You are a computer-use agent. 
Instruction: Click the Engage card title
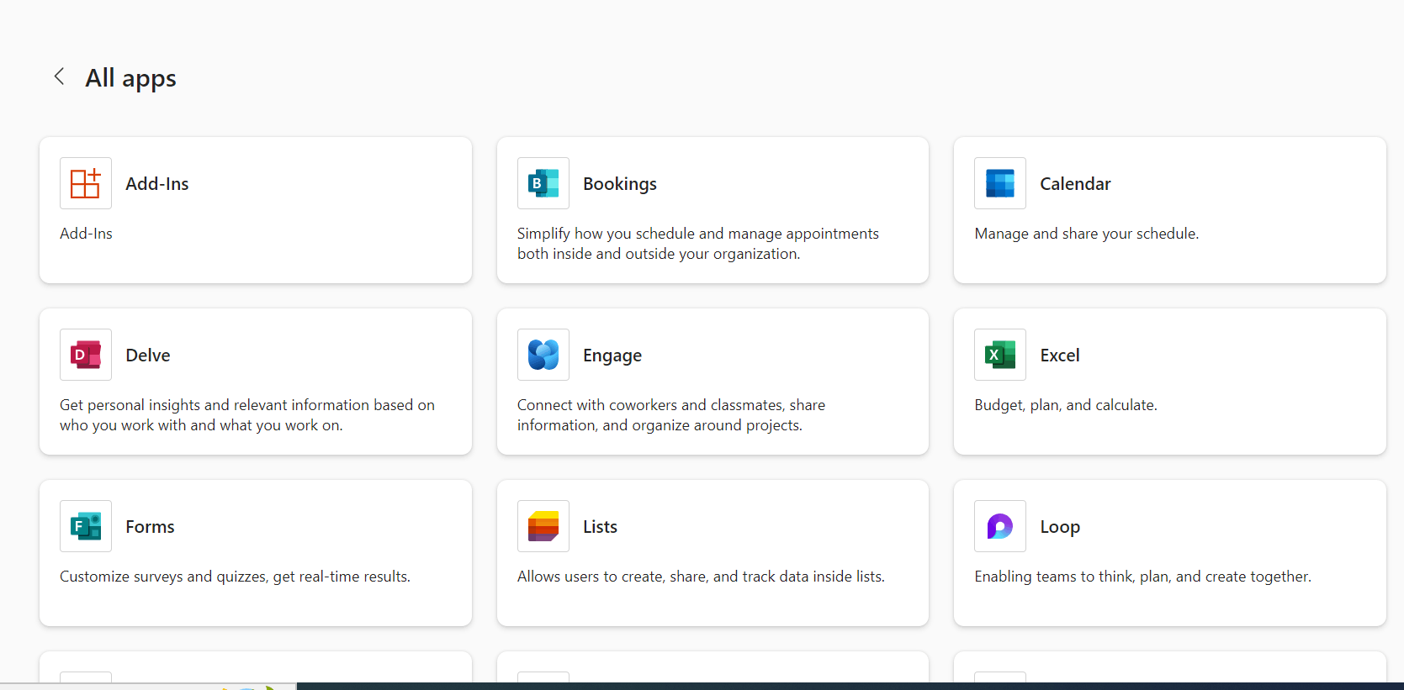tap(612, 356)
